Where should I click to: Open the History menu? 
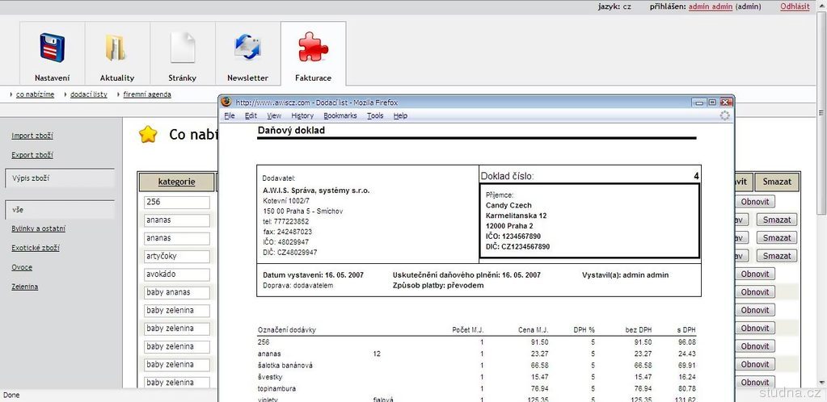[x=302, y=116]
